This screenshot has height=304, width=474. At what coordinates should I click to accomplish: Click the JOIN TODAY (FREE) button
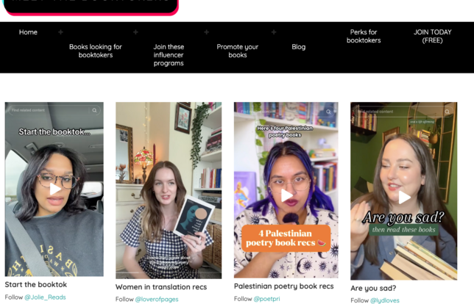click(x=432, y=36)
